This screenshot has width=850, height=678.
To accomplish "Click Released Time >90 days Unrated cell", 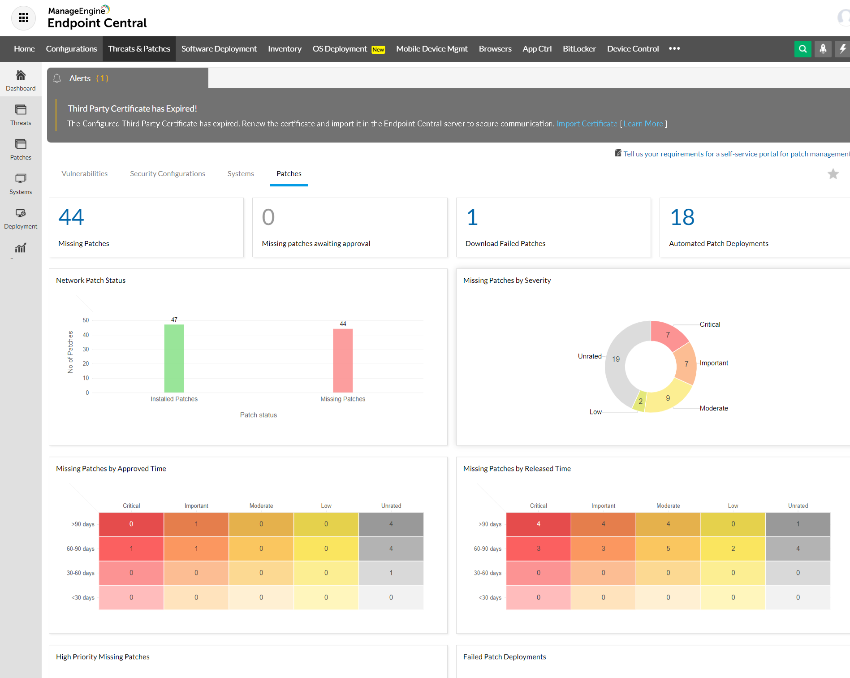I will (x=798, y=524).
